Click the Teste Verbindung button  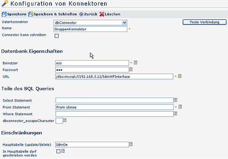click(204, 22)
